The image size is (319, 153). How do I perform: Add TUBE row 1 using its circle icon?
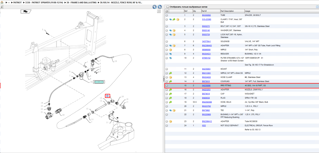coord(167,15)
